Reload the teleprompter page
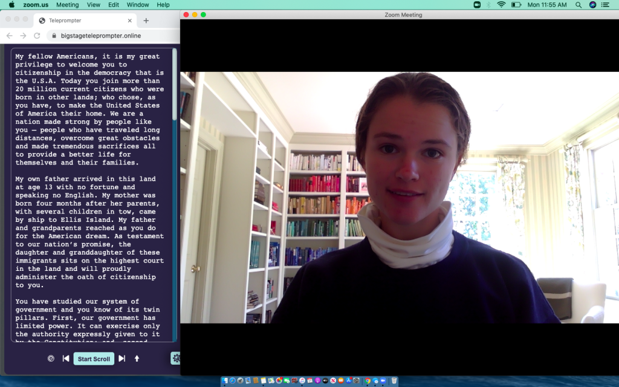Viewport: 619px width, 387px height. pyautogui.click(x=37, y=36)
